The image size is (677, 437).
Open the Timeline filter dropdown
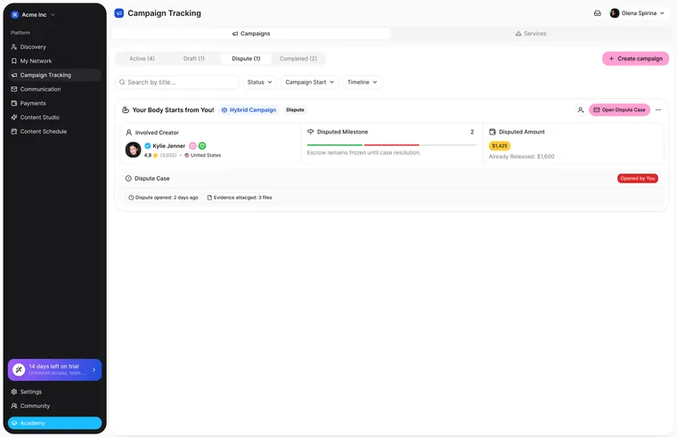click(x=363, y=82)
